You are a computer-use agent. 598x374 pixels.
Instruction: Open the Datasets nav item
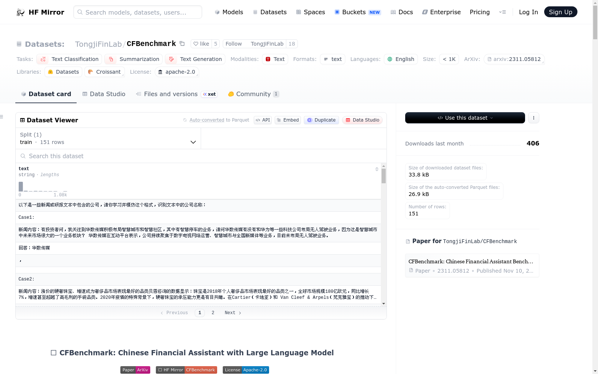[x=270, y=12]
